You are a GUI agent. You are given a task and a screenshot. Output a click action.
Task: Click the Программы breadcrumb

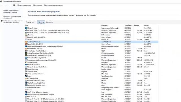click(x=37, y=5)
